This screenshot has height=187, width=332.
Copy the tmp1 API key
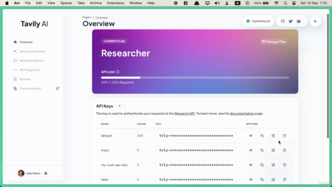[x=262, y=150]
